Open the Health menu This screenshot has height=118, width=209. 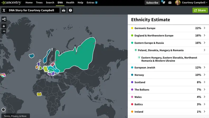70,3
